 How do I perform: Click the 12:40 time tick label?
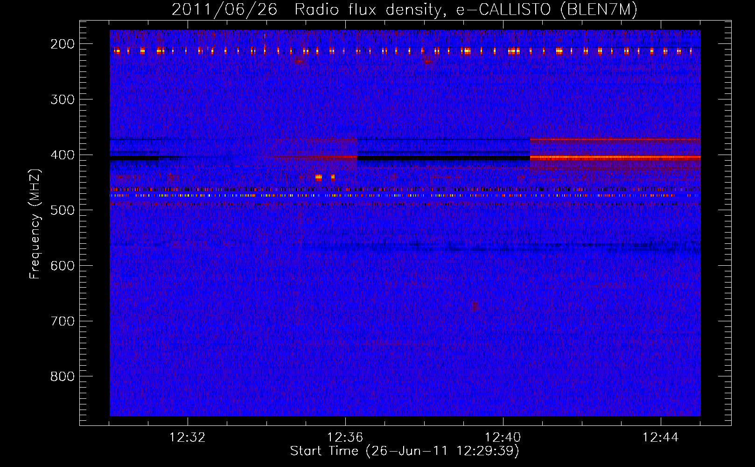(x=503, y=438)
